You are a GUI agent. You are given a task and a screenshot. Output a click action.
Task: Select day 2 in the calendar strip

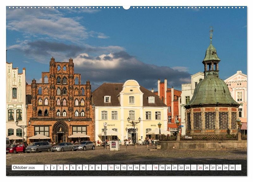click(x=53, y=167)
